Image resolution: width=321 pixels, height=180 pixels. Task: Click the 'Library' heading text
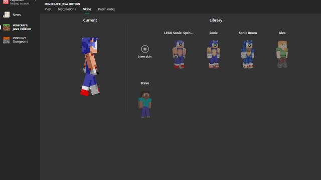pyautogui.click(x=216, y=20)
